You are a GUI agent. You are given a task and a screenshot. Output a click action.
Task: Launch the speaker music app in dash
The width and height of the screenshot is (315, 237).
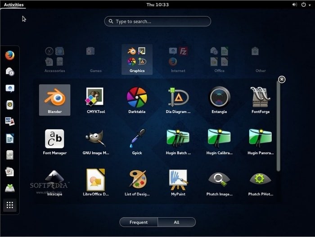point(10,105)
